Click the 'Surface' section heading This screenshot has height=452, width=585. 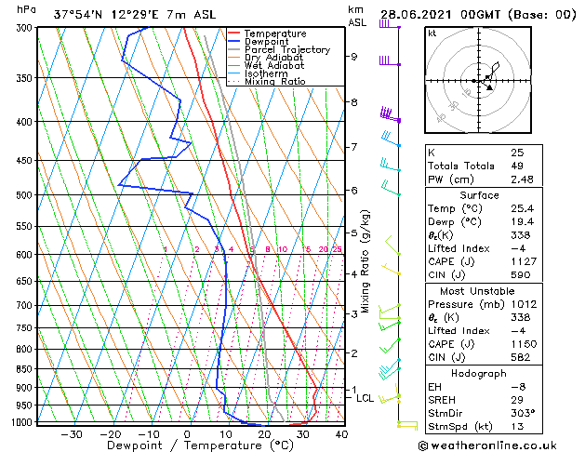click(479, 195)
